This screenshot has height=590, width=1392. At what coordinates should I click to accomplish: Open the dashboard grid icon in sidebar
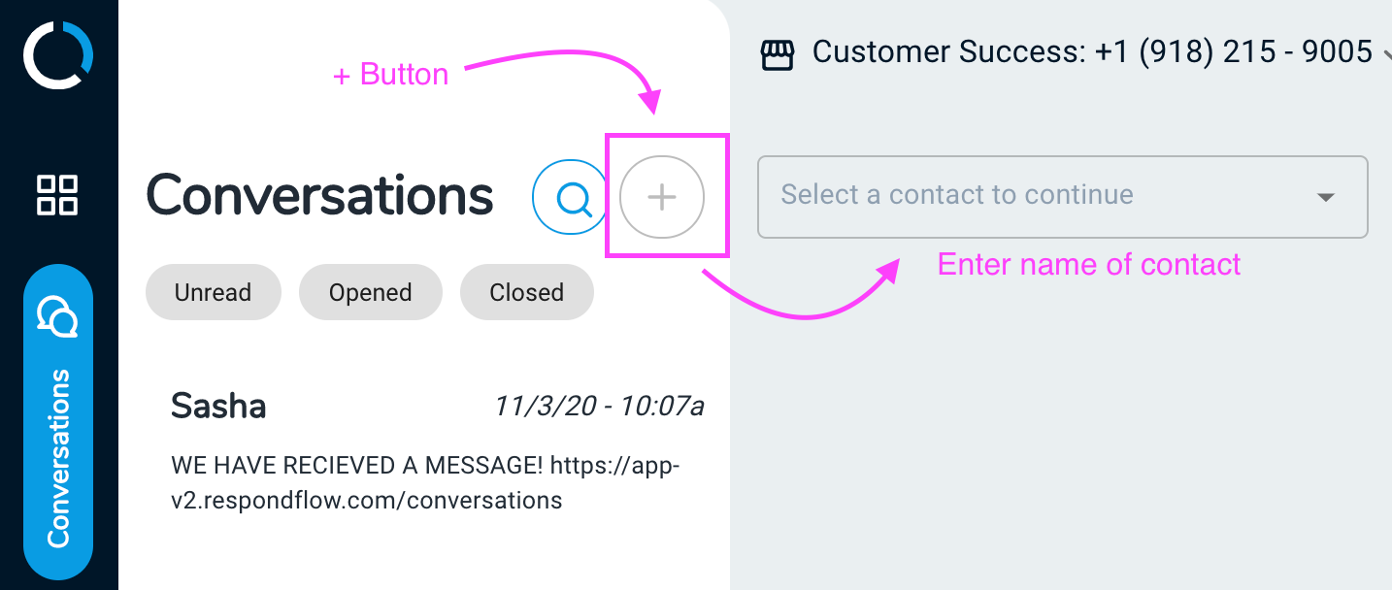coord(57,195)
